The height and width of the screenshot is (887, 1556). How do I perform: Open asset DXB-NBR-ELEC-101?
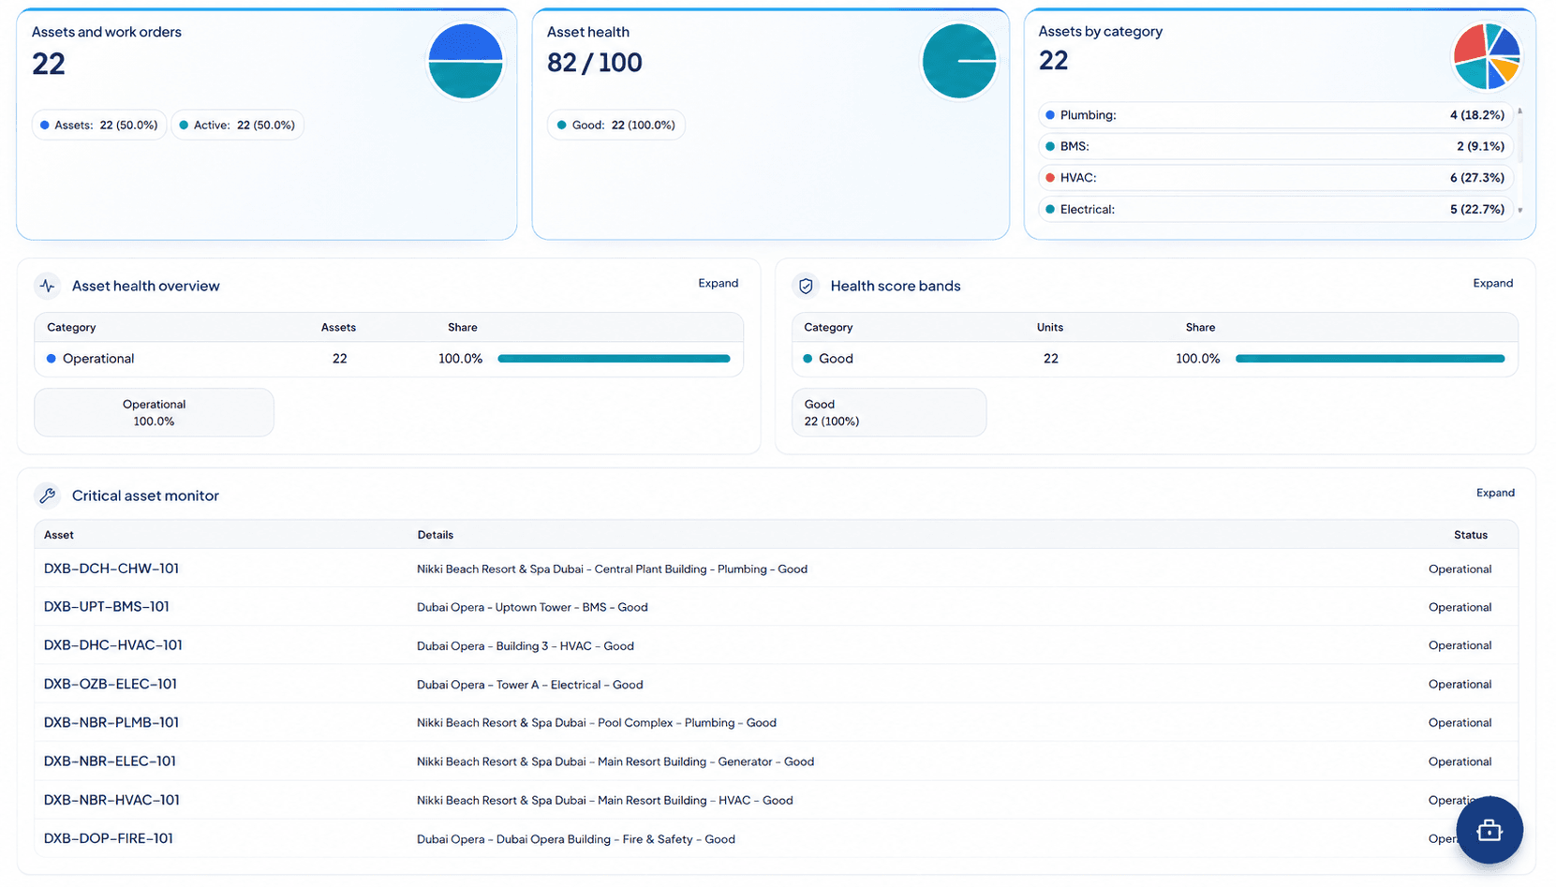click(110, 761)
